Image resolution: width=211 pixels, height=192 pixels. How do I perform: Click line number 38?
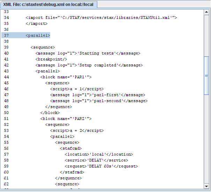coord(6,41)
